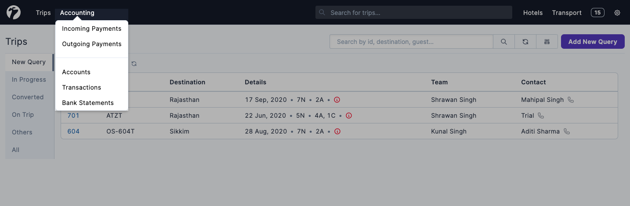
Task: Click the app logo icon
Action: pyautogui.click(x=14, y=12)
